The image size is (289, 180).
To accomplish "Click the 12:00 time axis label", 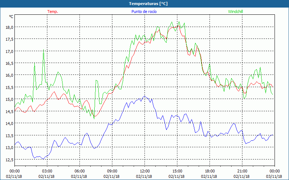I will pos(144,171).
